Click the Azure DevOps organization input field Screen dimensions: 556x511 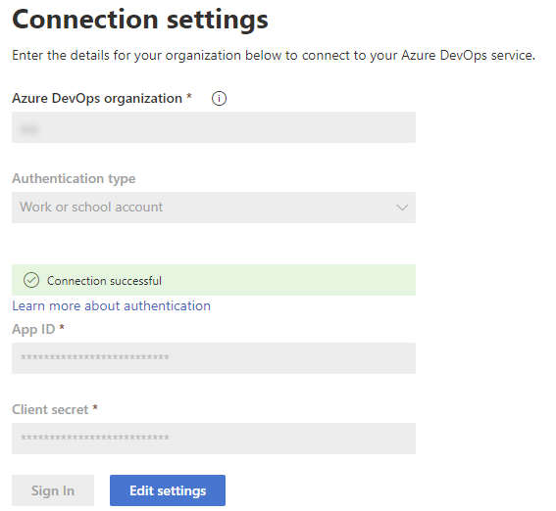214,127
